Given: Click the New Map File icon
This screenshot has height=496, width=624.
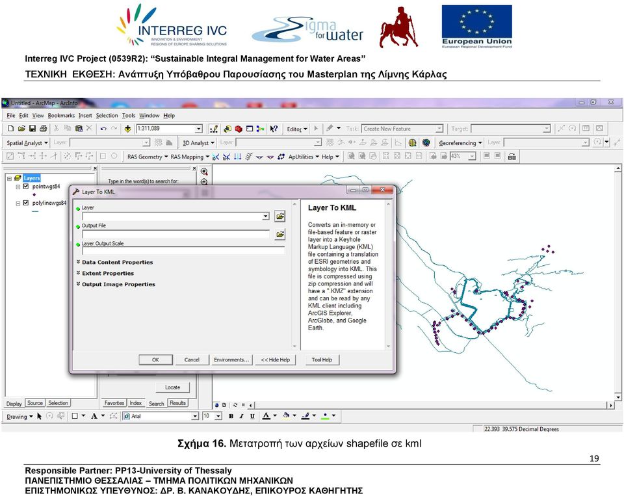Looking at the screenshot, I should click(x=11, y=129).
